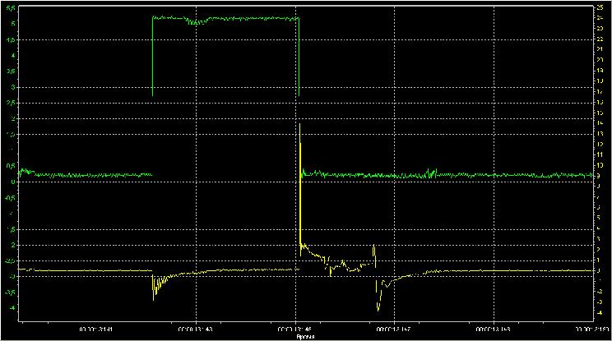Screen dimensions: 612x341
Task: Click the green trace's vertical rising edge
Action: click(x=153, y=57)
